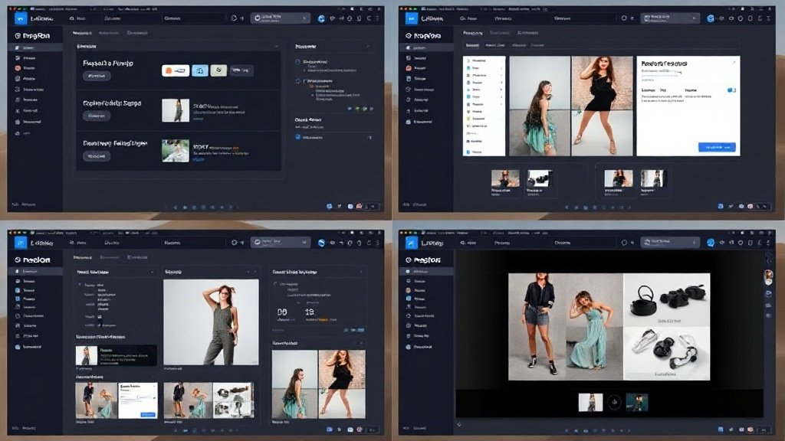This screenshot has height=441, width=785.
Task: Select second tab in three-card window
Action: pos(109,33)
